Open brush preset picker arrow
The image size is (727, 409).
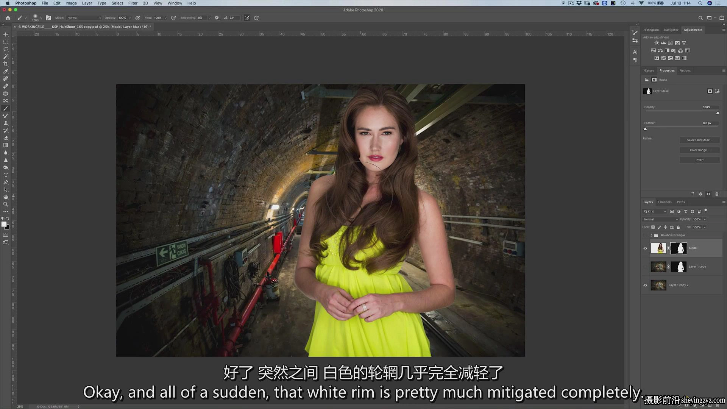41,18
